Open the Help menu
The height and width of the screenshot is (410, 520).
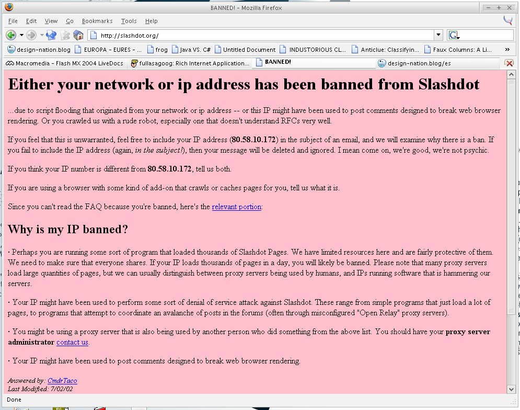coord(151,21)
